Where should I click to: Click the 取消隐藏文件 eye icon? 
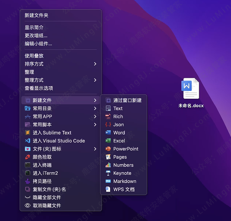click(28, 206)
